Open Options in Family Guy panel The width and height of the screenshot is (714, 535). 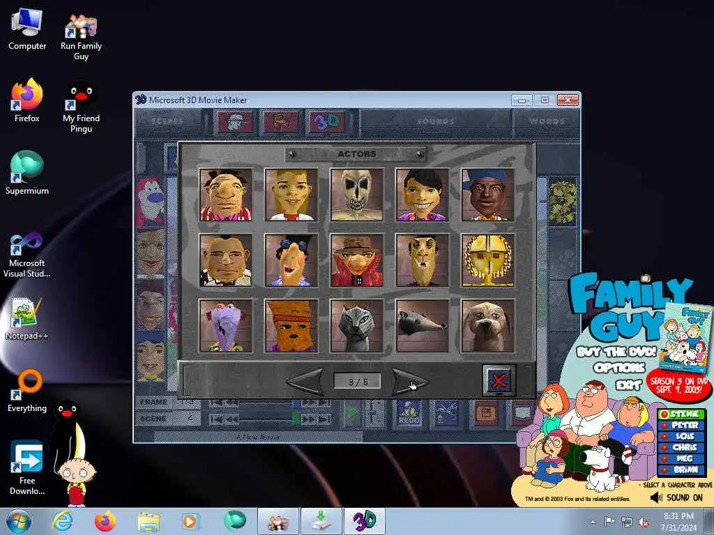click(619, 368)
